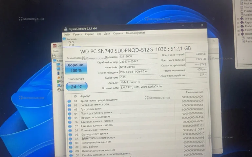This screenshot has height=157, width=252.
Task: Click the Атрибут column header
Action: pyautogui.click(x=85, y=96)
